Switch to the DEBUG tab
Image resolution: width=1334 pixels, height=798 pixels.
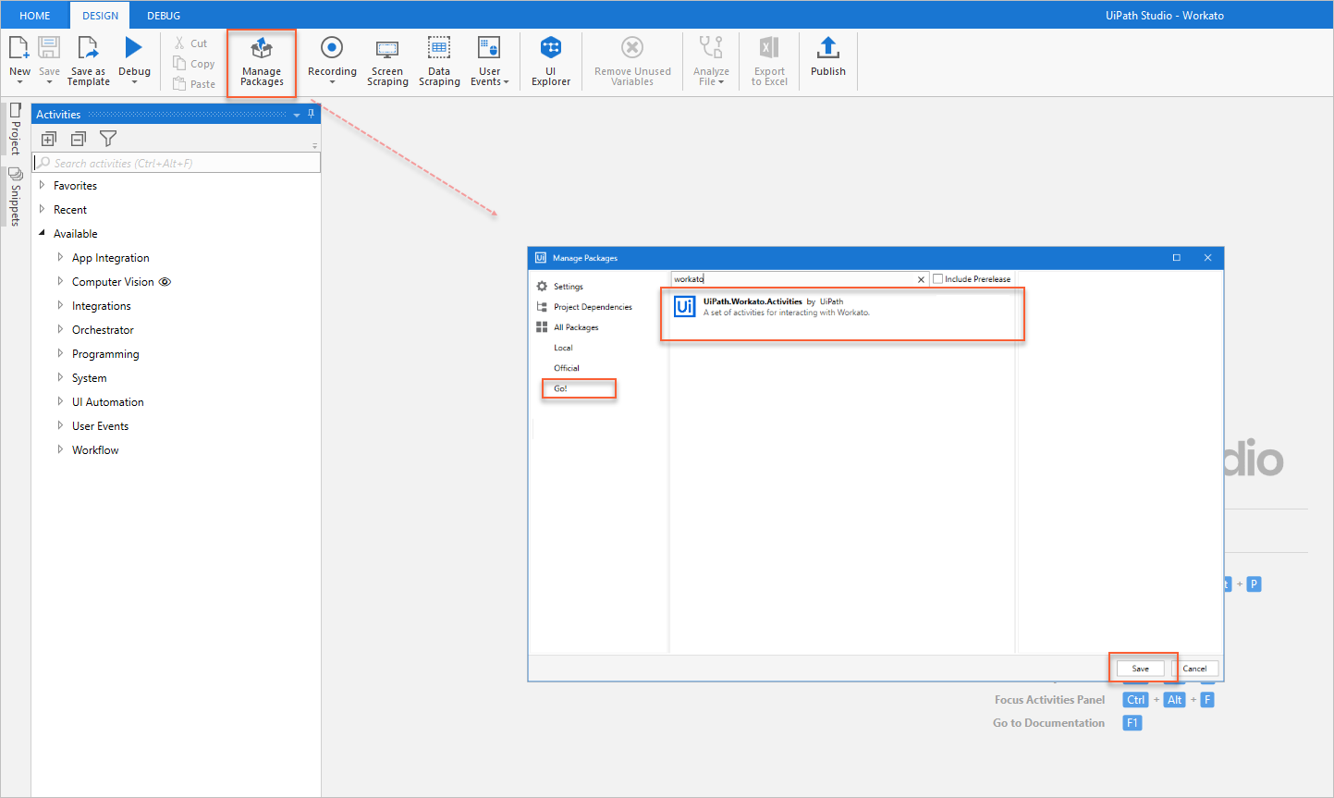(x=164, y=16)
